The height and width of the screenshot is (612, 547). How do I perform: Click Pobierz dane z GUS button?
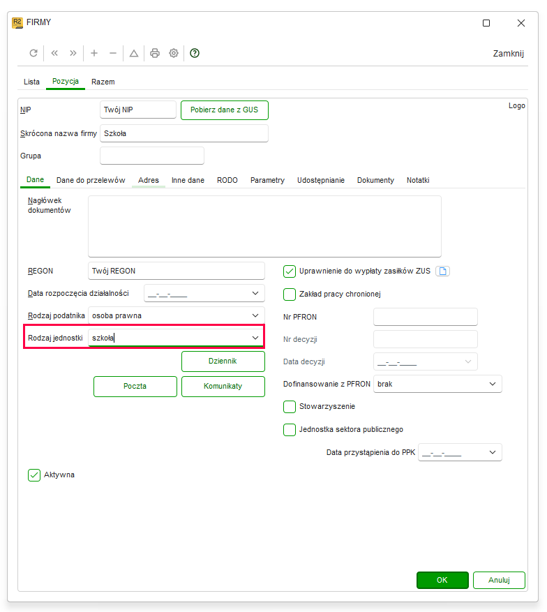[225, 110]
